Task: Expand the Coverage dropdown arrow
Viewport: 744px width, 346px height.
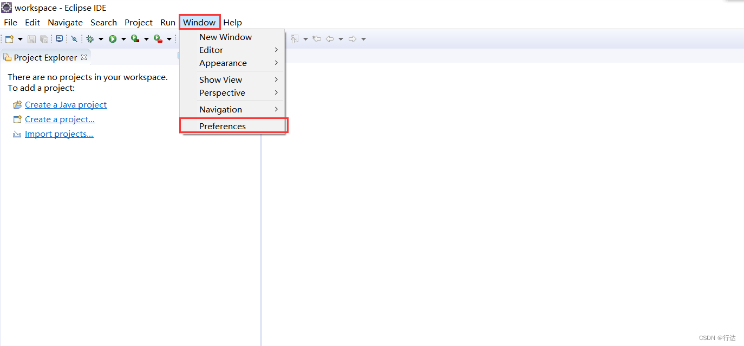Action: coord(146,39)
